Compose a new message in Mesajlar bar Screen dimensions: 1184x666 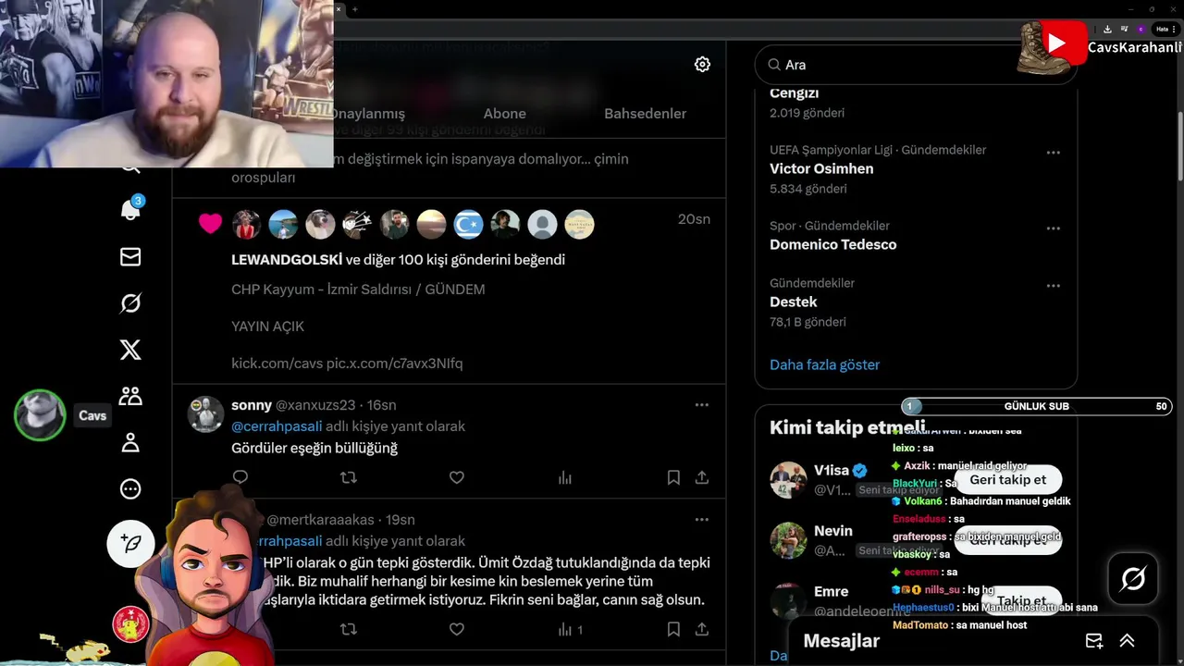pyautogui.click(x=1094, y=641)
